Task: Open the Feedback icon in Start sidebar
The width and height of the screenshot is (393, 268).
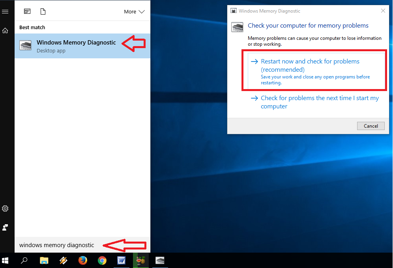Action: 5,227
